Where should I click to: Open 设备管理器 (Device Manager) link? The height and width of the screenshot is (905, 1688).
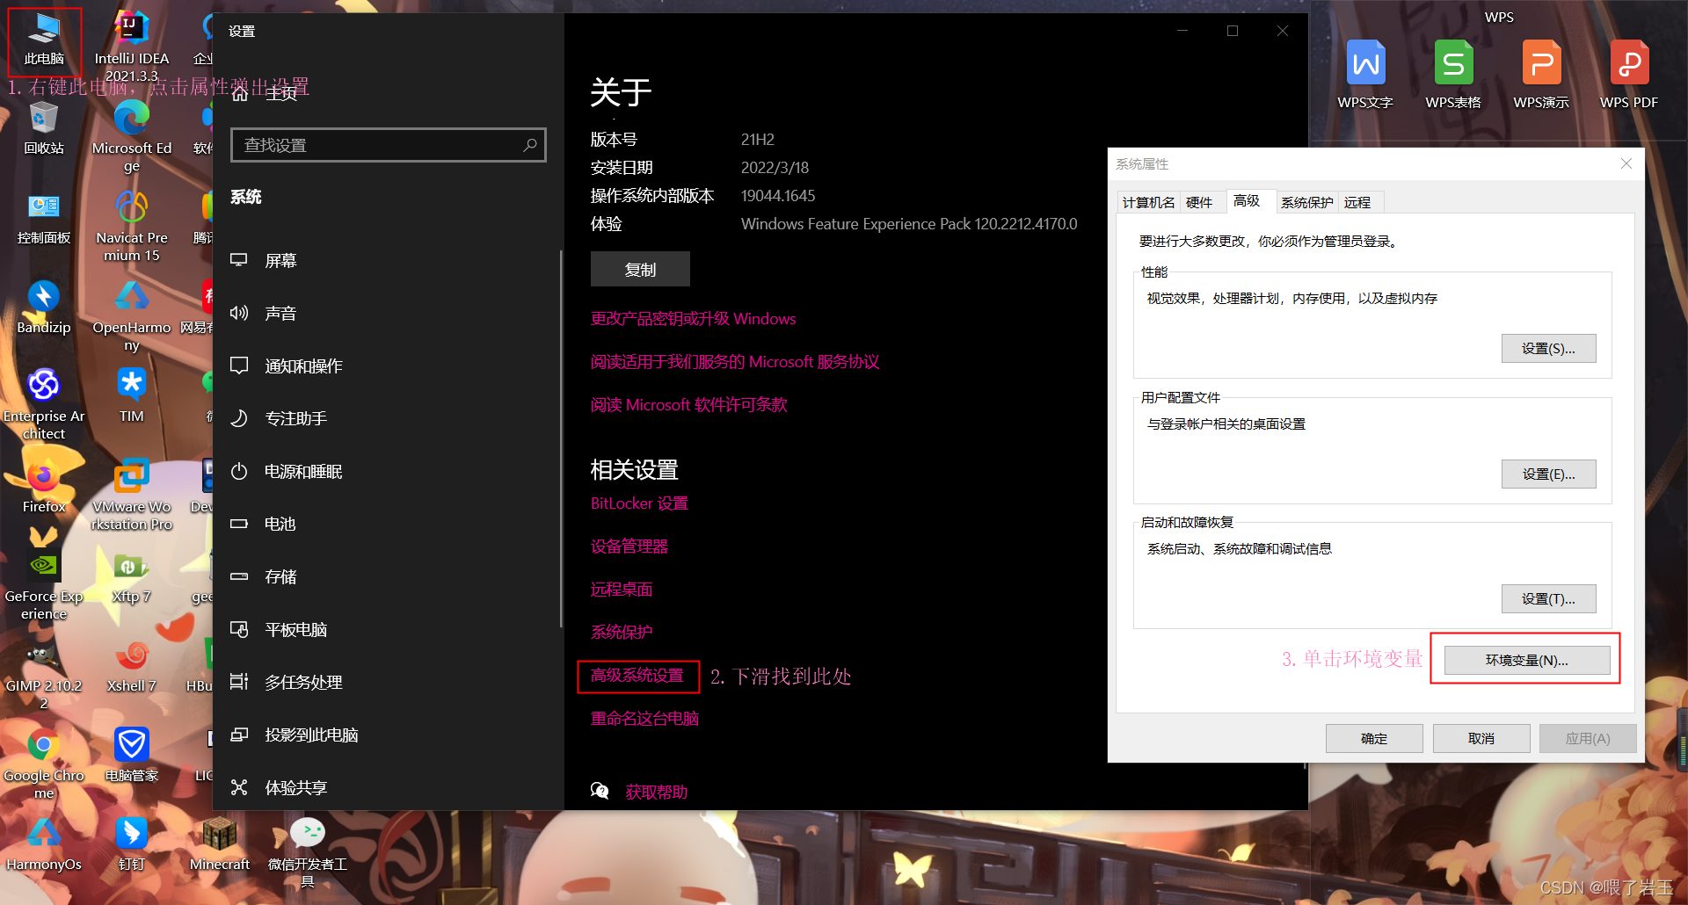(x=629, y=547)
